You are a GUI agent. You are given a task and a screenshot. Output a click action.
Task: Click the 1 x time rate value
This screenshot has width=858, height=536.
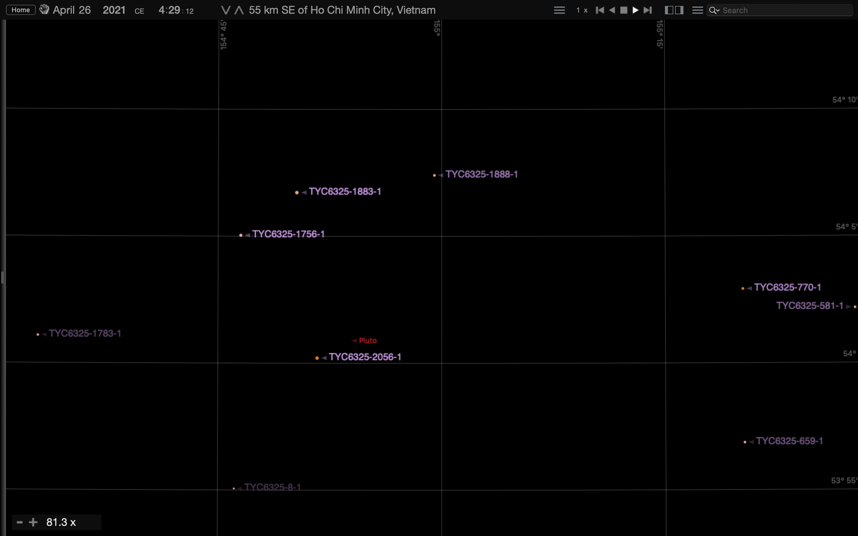pyautogui.click(x=581, y=10)
